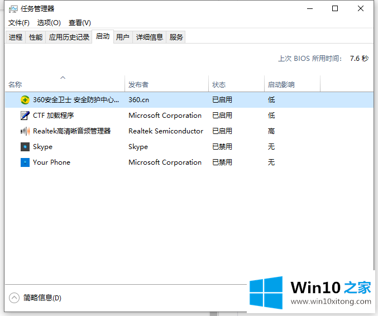Click the sort arrow above 名称 column
The height and width of the screenshot is (316, 378).
point(63,78)
